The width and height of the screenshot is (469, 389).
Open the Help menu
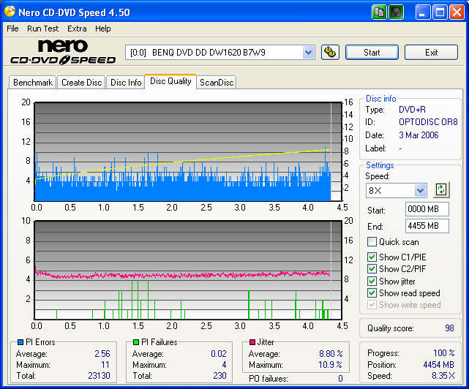pos(103,29)
